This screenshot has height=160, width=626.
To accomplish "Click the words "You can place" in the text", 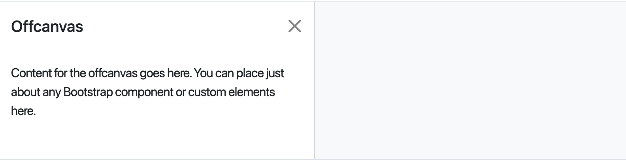I will (x=228, y=73).
